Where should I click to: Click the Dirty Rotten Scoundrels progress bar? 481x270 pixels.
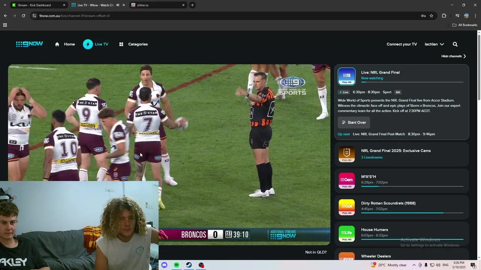412,213
